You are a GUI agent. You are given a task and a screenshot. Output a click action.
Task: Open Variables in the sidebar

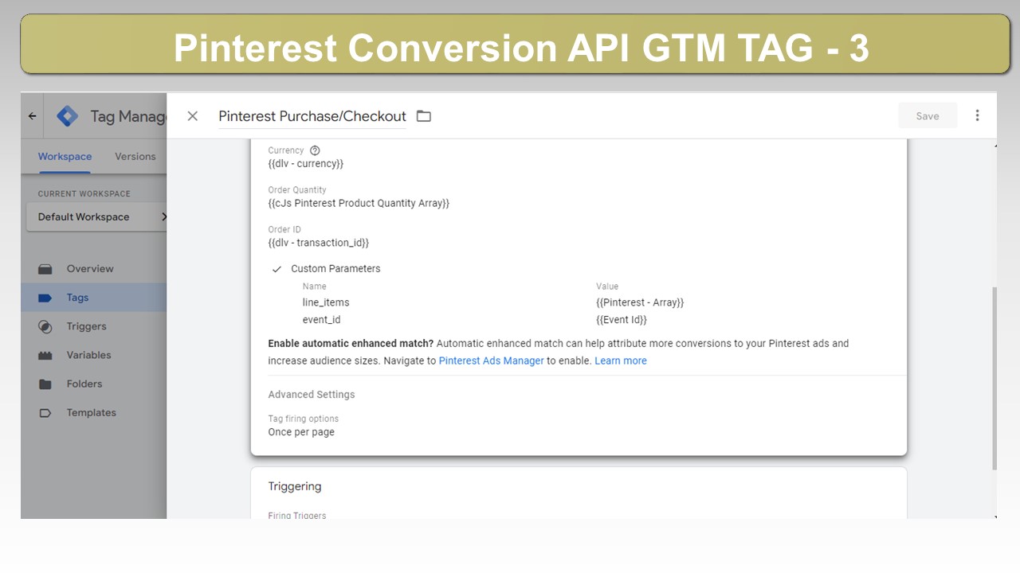click(x=88, y=355)
